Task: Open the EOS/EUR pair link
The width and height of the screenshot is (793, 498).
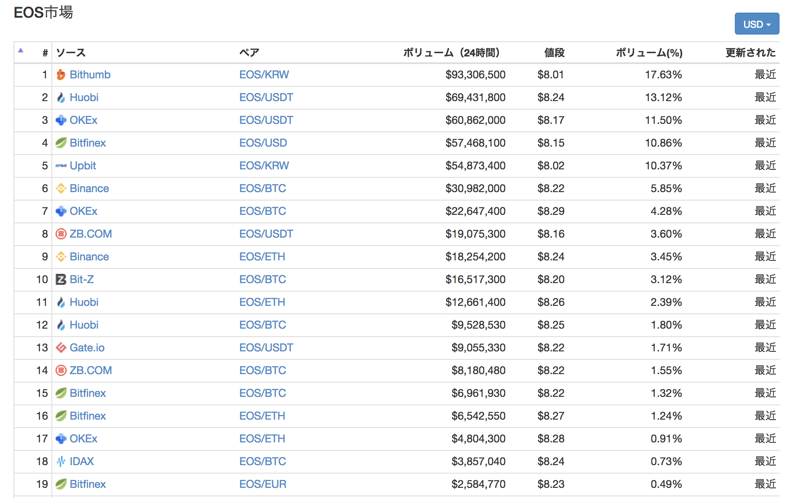Action: (263, 484)
